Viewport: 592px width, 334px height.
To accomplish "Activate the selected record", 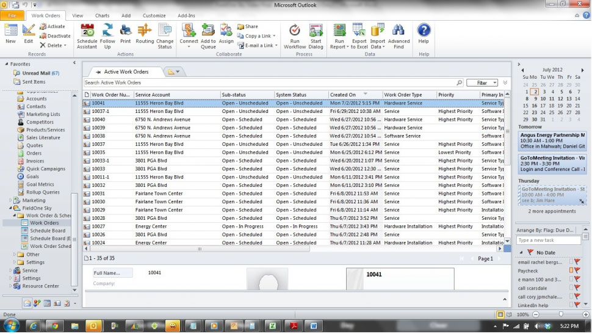I will 52,26.
